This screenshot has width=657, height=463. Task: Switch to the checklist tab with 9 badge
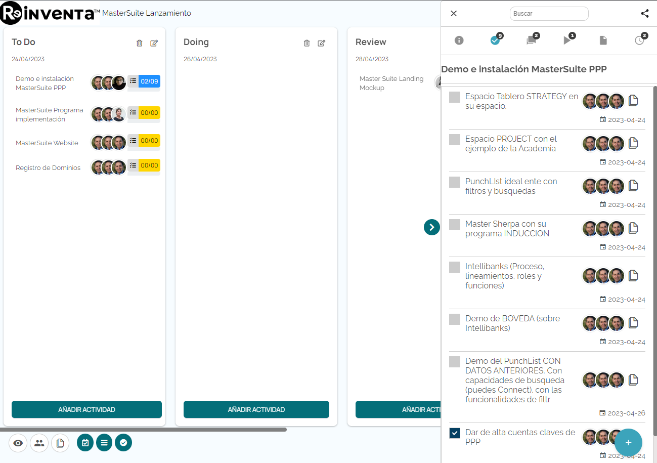496,40
